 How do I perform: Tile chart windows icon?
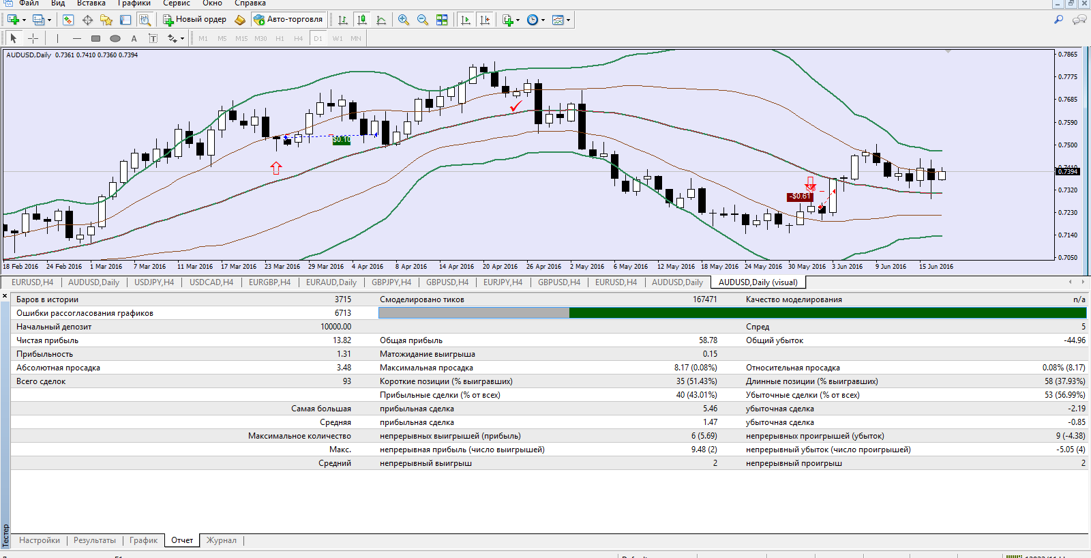[x=442, y=20]
